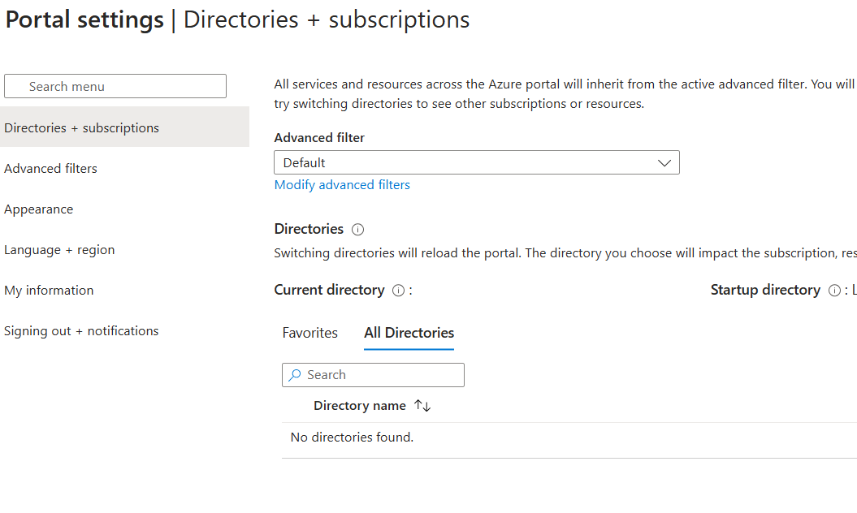
Task: Sort by Directory name arrows icon
Action: [422, 406]
